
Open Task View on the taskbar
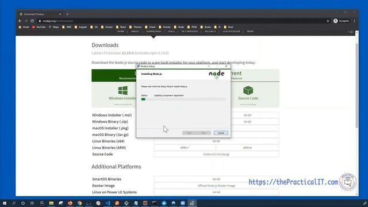[32, 203]
